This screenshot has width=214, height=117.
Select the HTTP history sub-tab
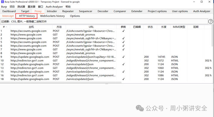tap(27, 16)
